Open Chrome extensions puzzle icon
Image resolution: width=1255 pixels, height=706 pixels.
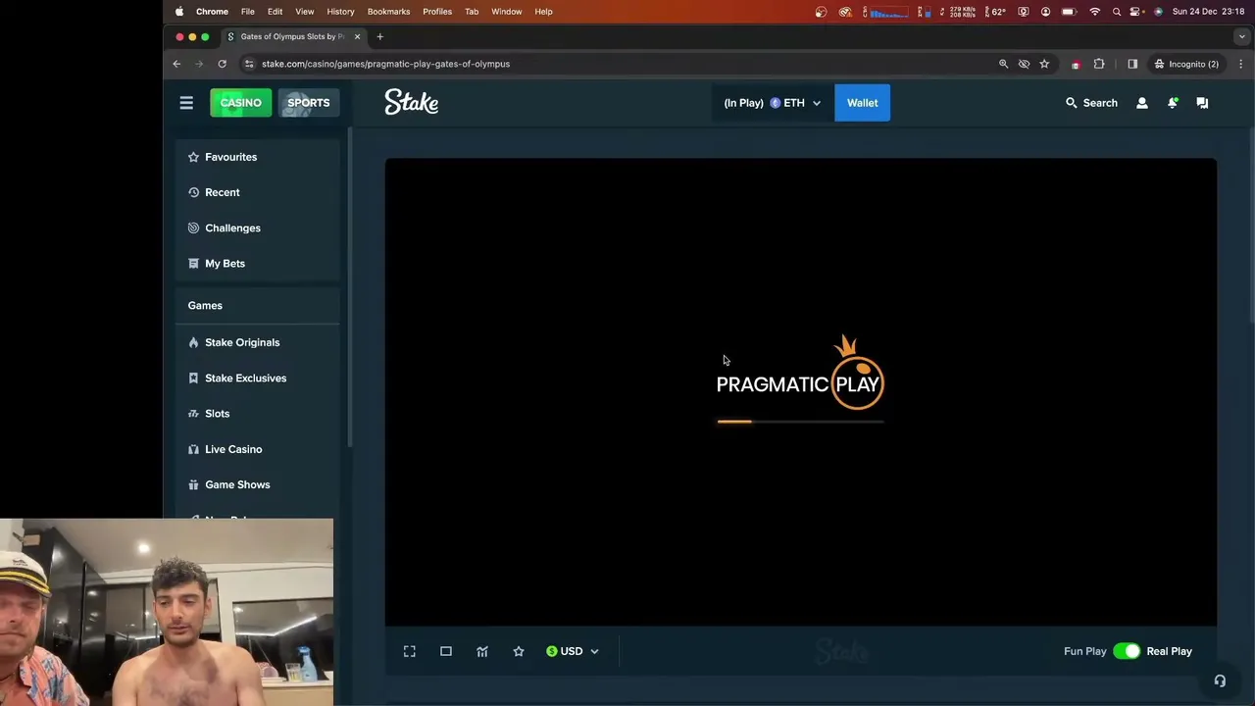(x=1099, y=64)
